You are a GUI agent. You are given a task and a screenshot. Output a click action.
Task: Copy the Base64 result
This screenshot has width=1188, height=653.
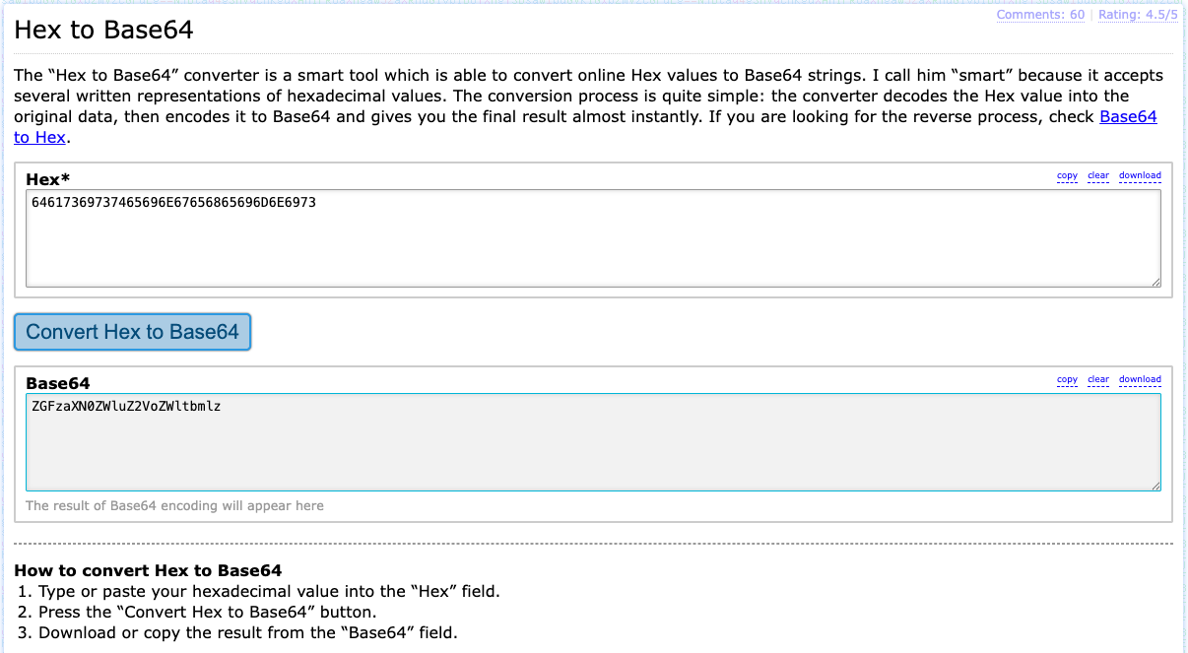[x=1067, y=379]
